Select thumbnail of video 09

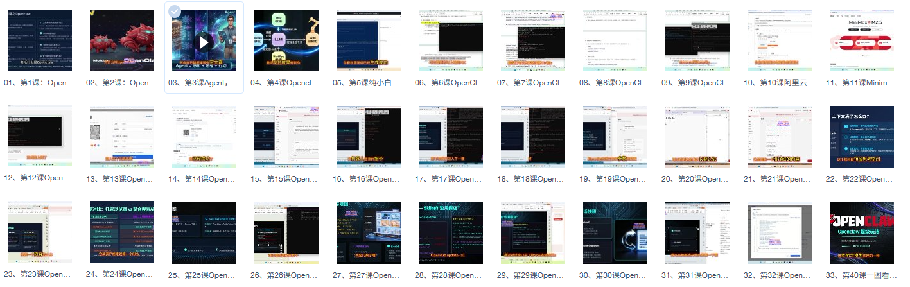point(697,40)
